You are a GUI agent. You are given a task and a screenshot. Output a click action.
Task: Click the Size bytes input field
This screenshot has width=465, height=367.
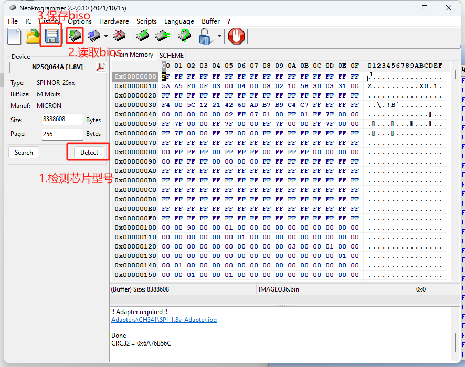(x=62, y=120)
